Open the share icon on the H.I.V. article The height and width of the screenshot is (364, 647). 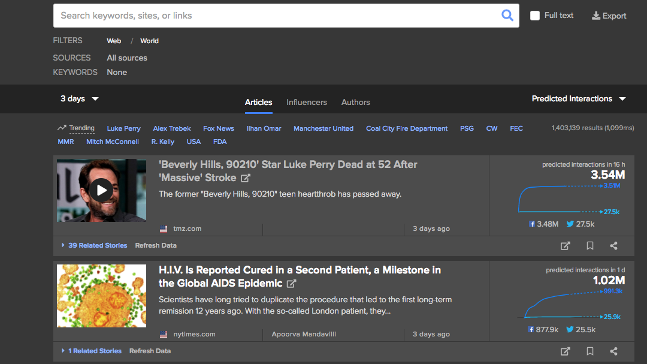pos(613,351)
